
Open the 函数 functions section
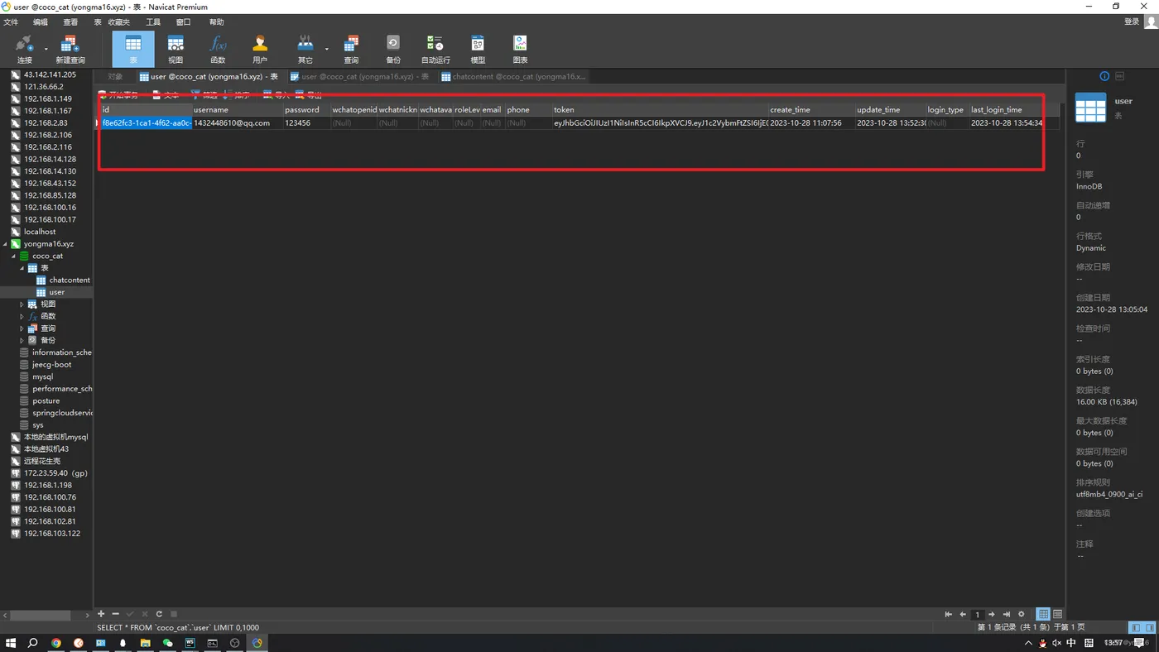click(218, 49)
